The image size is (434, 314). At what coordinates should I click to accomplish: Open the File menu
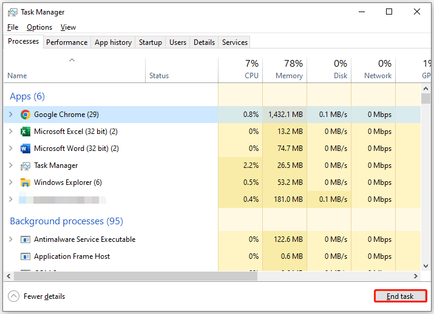pyautogui.click(x=13, y=27)
